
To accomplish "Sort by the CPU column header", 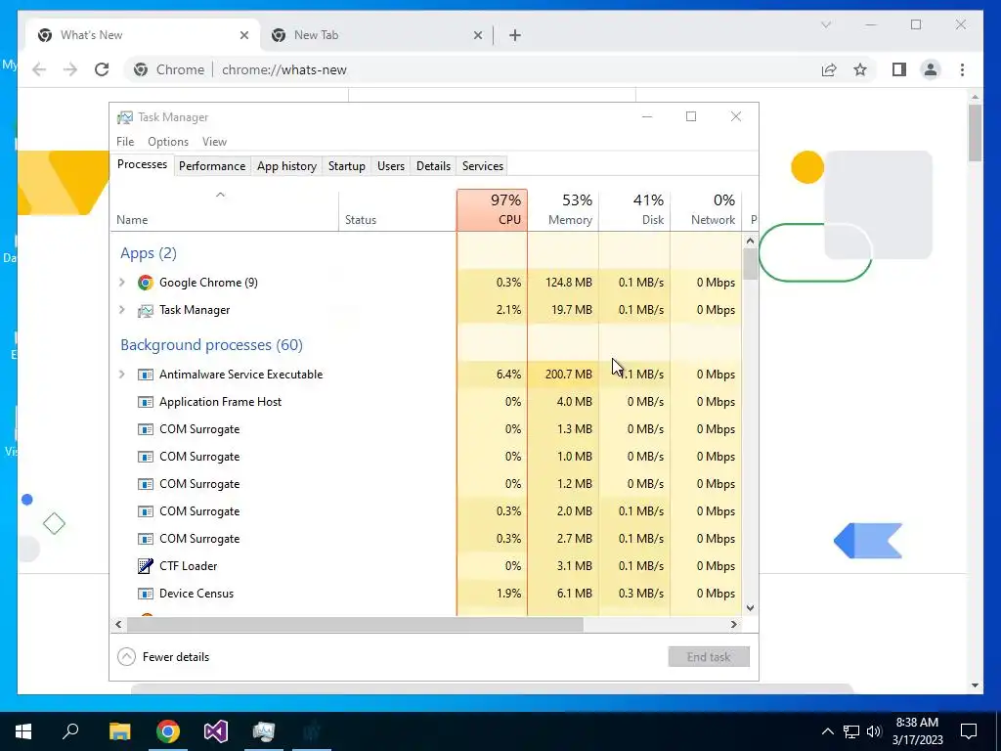I will [493, 210].
